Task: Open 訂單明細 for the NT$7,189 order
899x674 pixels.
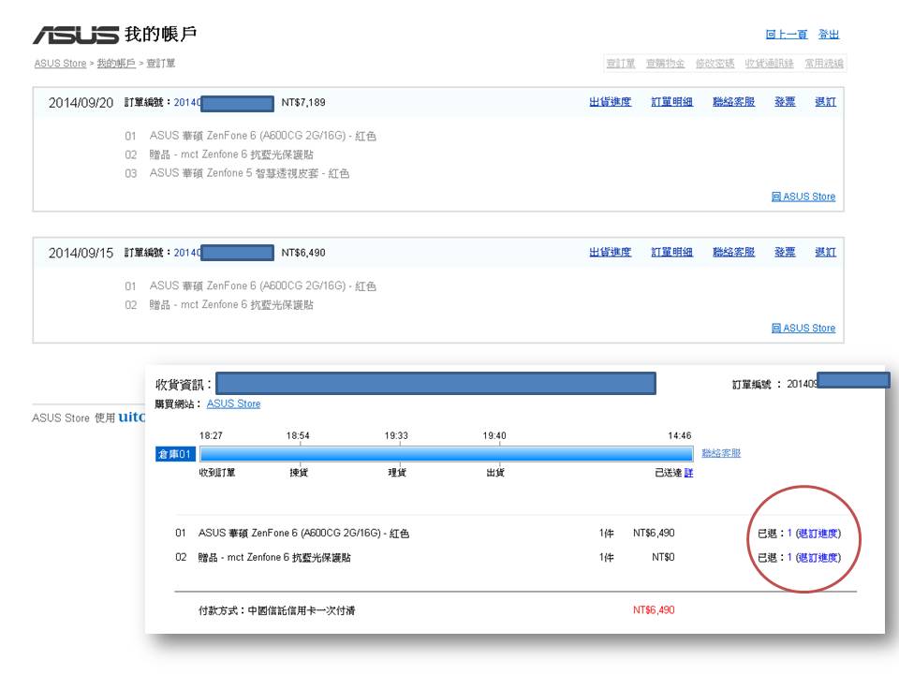Action: click(x=672, y=102)
